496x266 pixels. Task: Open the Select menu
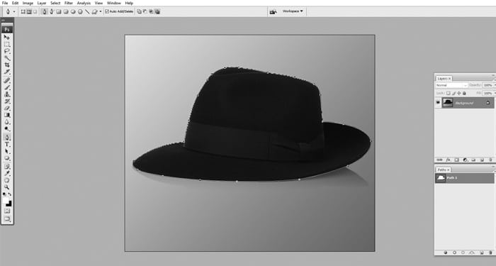[x=55, y=3]
